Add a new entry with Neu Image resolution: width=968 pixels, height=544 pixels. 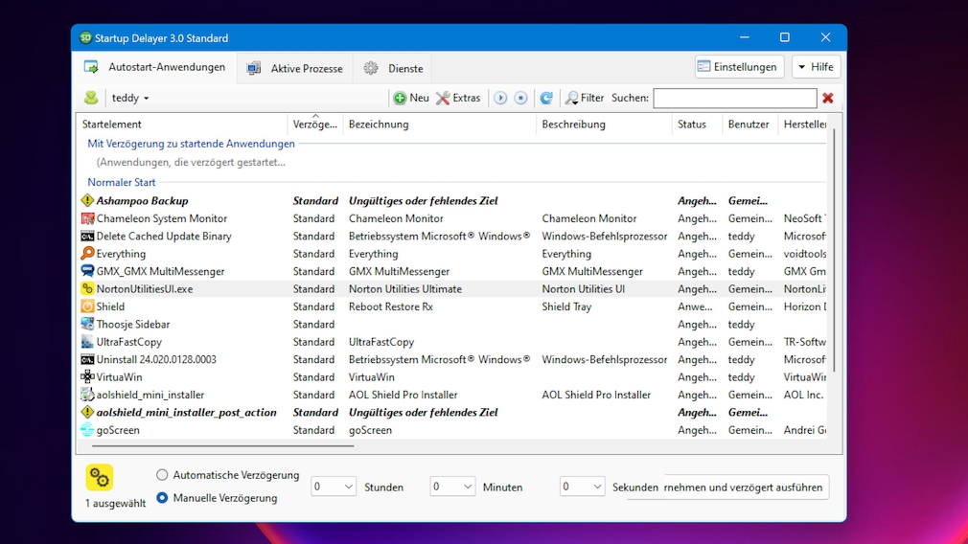tap(411, 98)
